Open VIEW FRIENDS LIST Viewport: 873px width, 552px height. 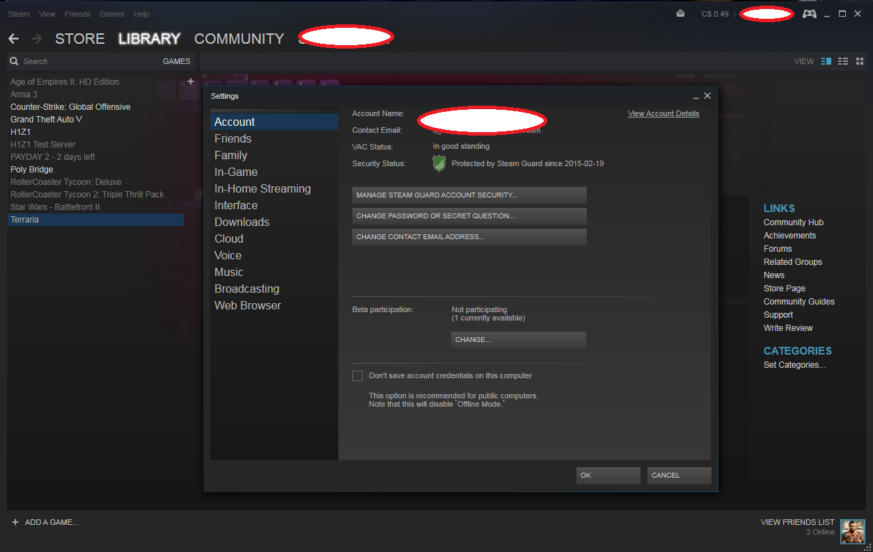pos(797,522)
